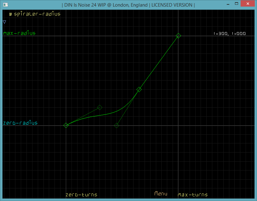Open the Menu at the bottom
Screen dimensions: 257x201
click(161, 194)
